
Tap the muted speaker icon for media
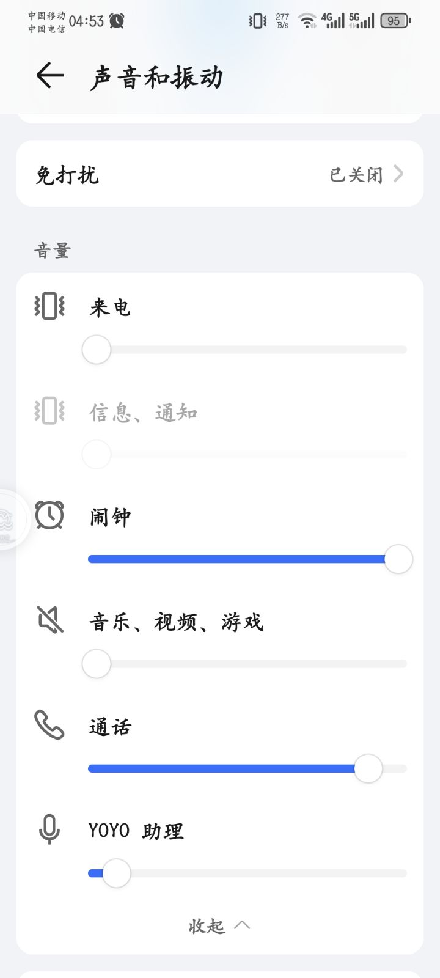point(50,620)
